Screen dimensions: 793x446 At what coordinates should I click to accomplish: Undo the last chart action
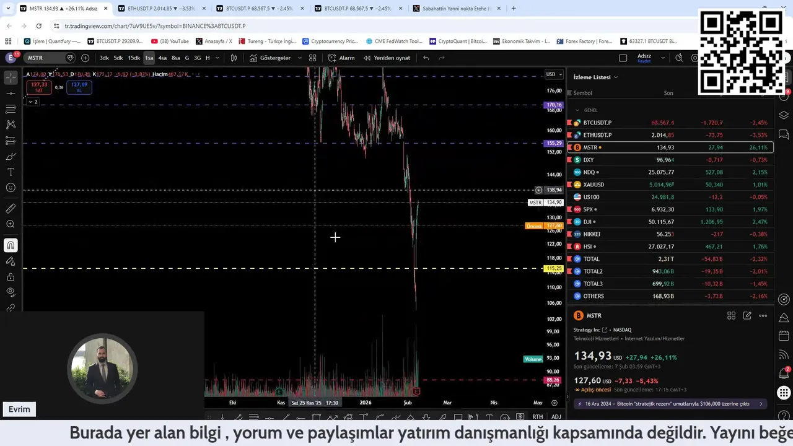(426, 58)
